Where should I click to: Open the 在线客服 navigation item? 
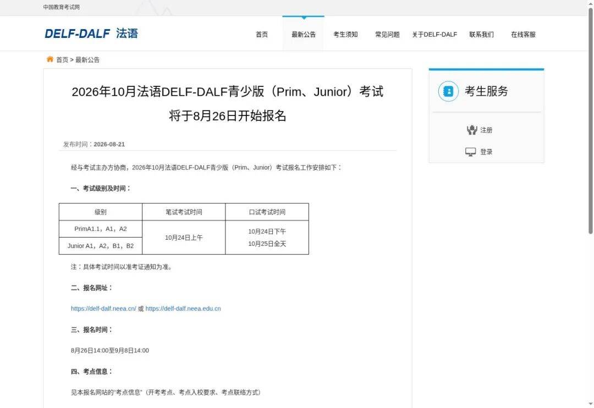coord(523,35)
